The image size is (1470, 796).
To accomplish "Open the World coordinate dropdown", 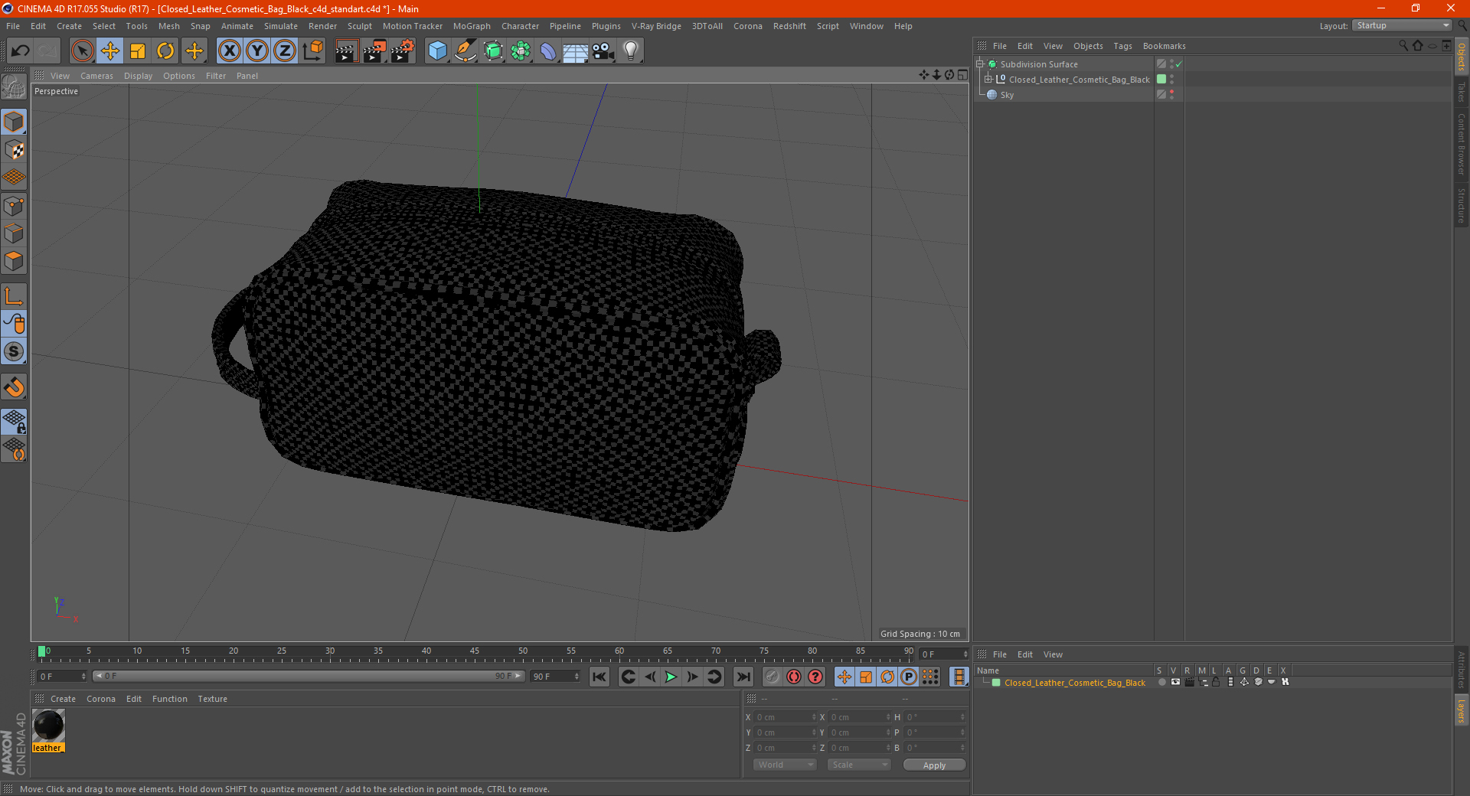I will click(x=785, y=765).
